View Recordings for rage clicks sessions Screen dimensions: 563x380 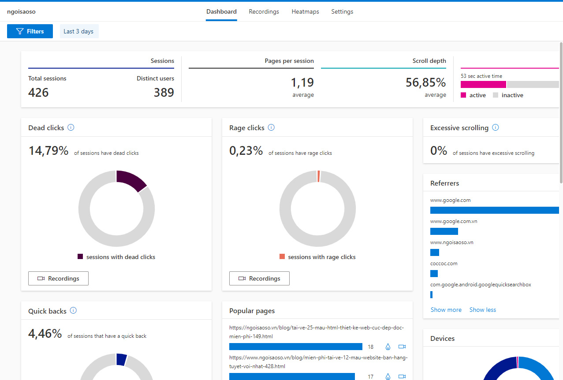tap(259, 278)
